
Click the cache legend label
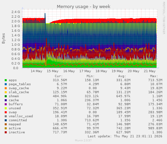click(14, 100)
